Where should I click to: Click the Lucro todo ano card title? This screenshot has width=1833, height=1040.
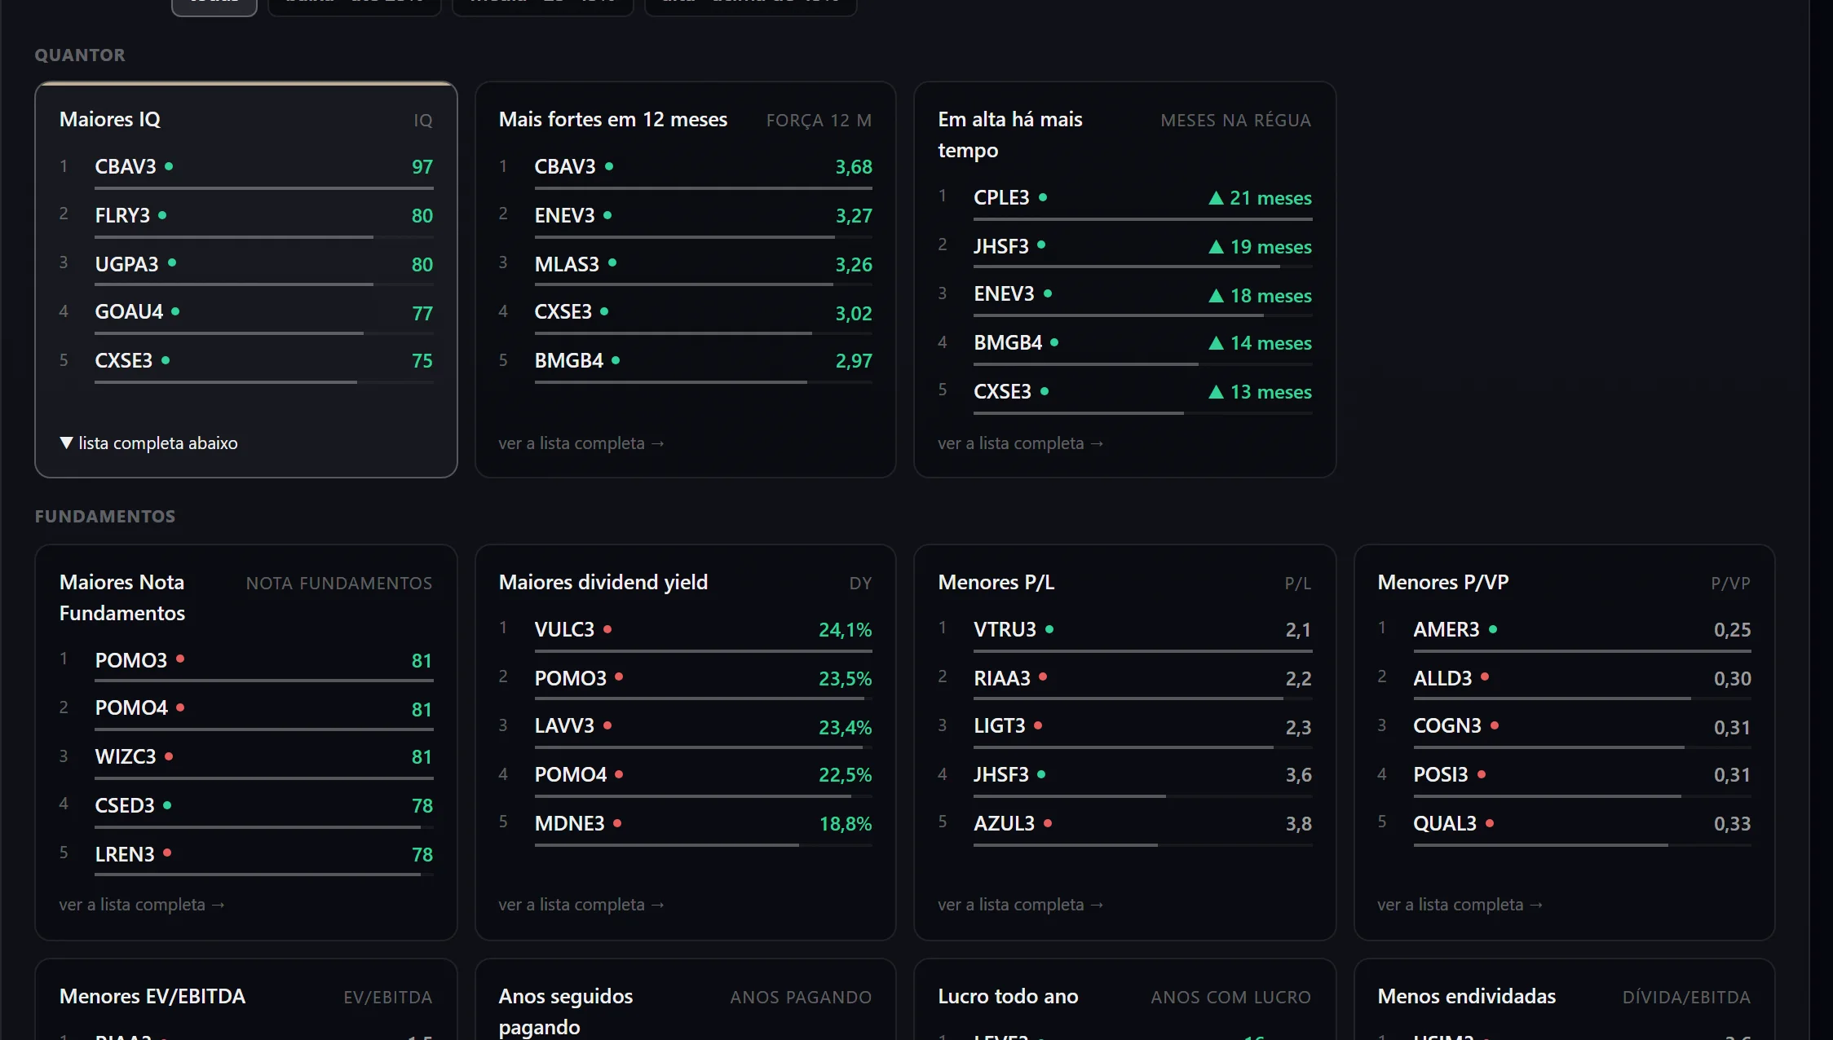tap(1008, 996)
